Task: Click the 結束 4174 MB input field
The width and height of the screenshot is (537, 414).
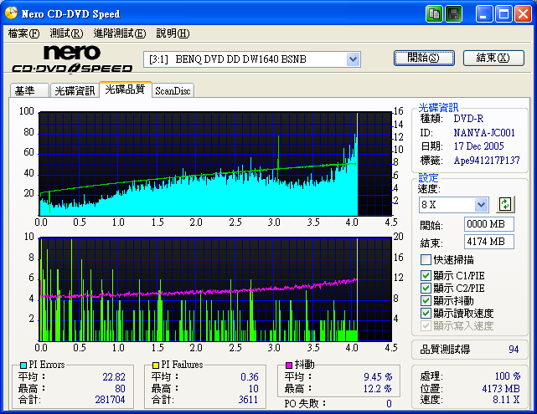Action: pos(489,242)
